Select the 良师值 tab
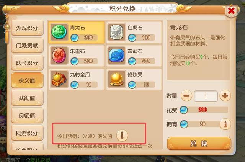 pyautogui.click(x=27, y=115)
